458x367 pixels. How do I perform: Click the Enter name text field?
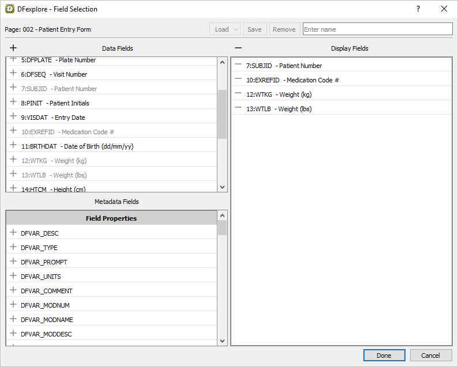point(377,29)
